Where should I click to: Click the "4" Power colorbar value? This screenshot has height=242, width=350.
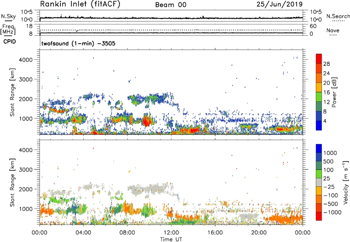coord(325,121)
